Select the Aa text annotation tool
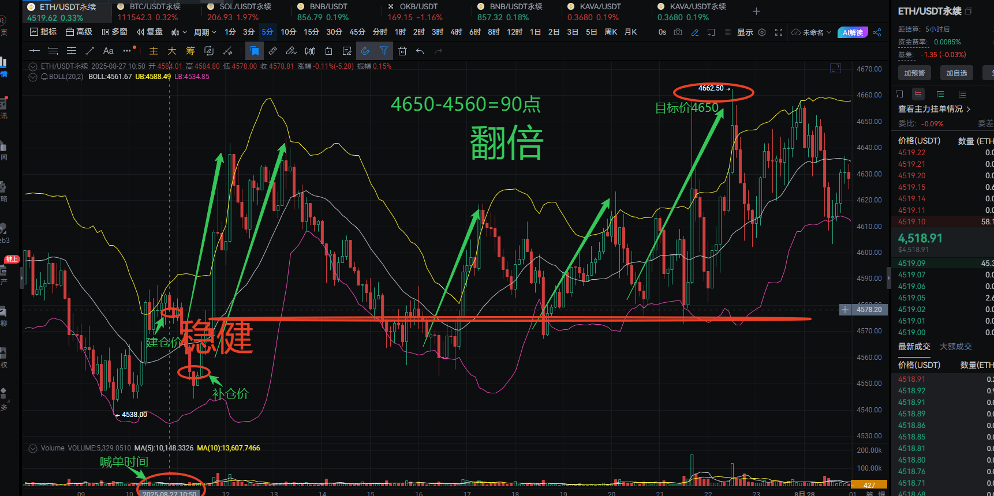Image resolution: width=994 pixels, height=496 pixels. click(108, 51)
